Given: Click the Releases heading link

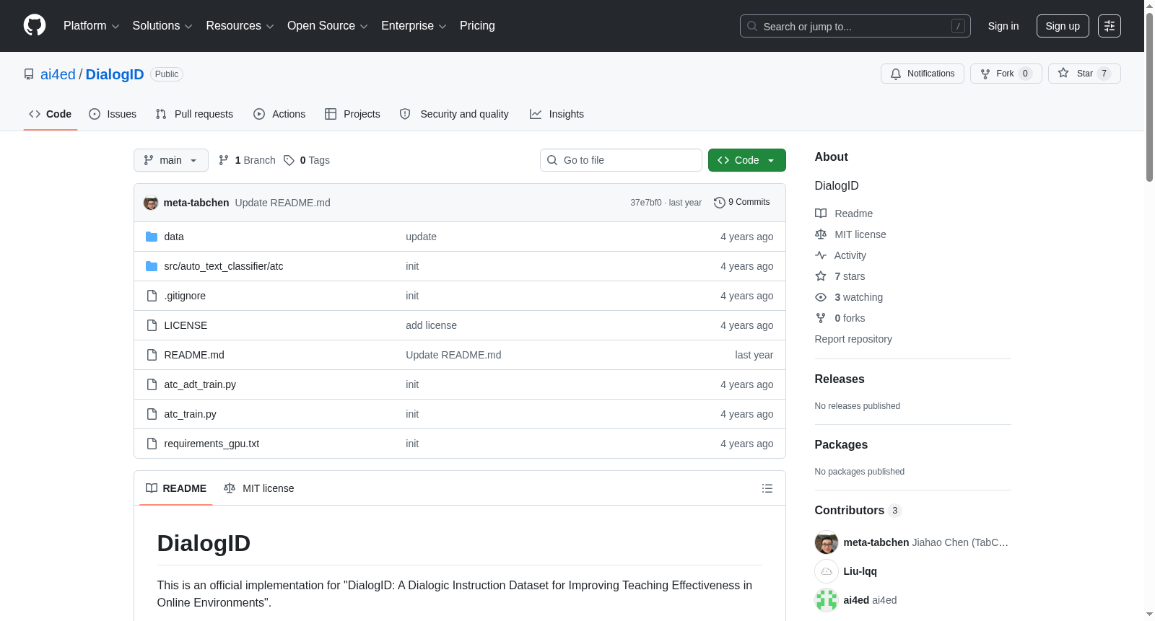Looking at the screenshot, I should [840, 379].
